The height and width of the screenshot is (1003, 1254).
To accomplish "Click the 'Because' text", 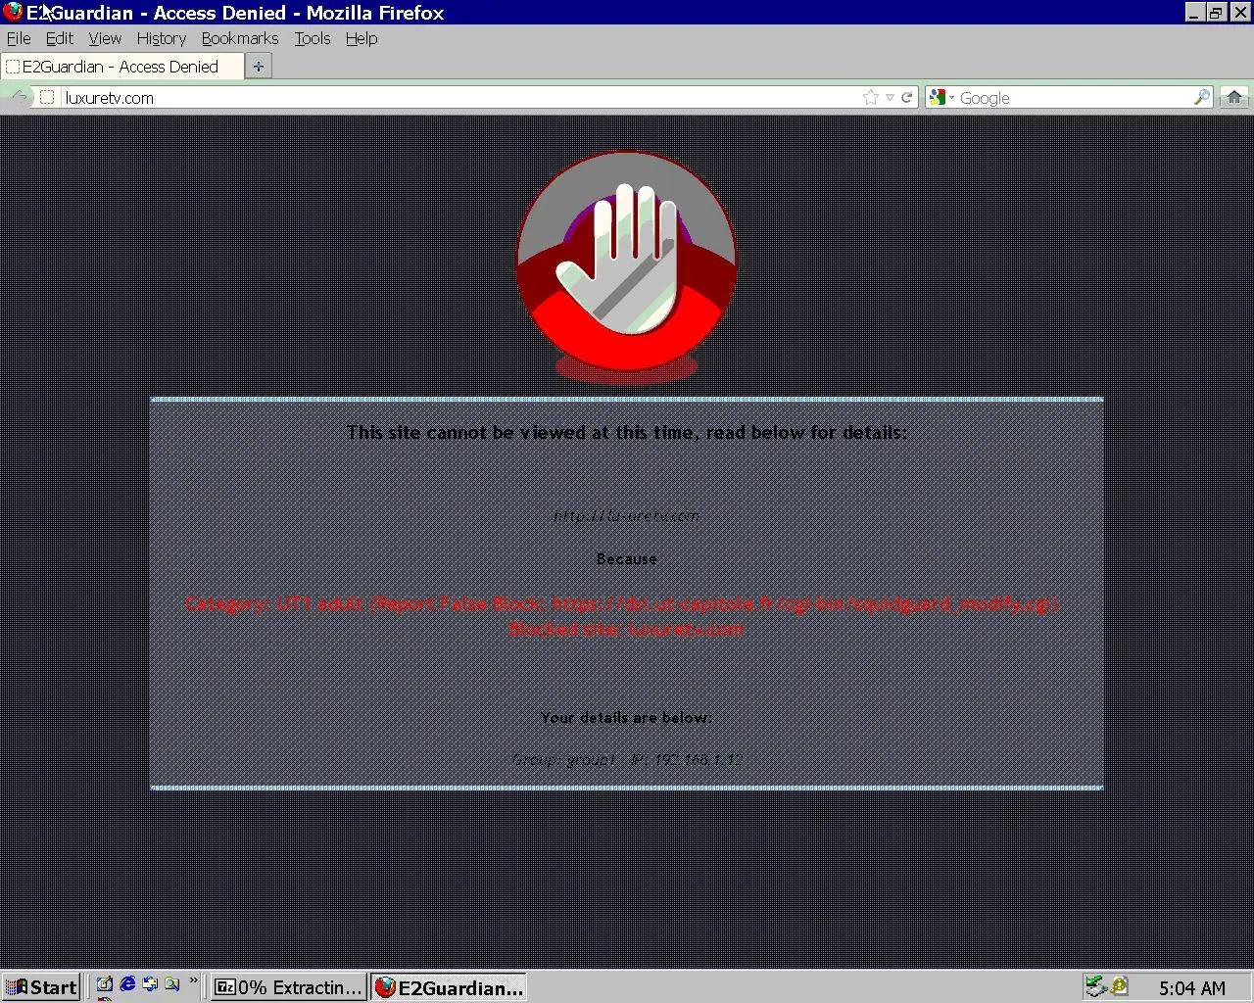I will pyautogui.click(x=626, y=559).
